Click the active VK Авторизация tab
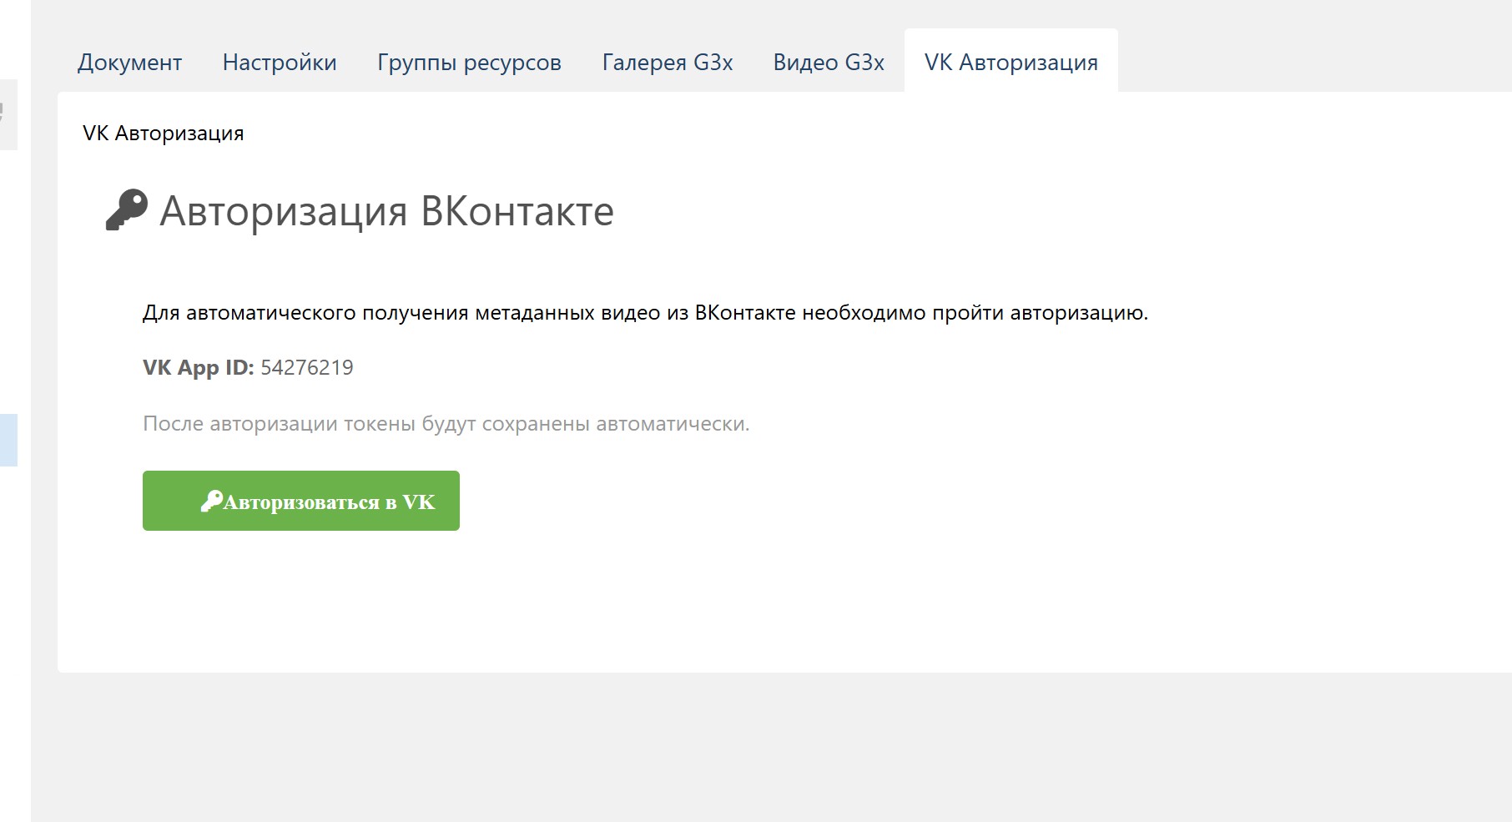Viewport: 1512px width, 822px height. pyautogui.click(x=1011, y=63)
